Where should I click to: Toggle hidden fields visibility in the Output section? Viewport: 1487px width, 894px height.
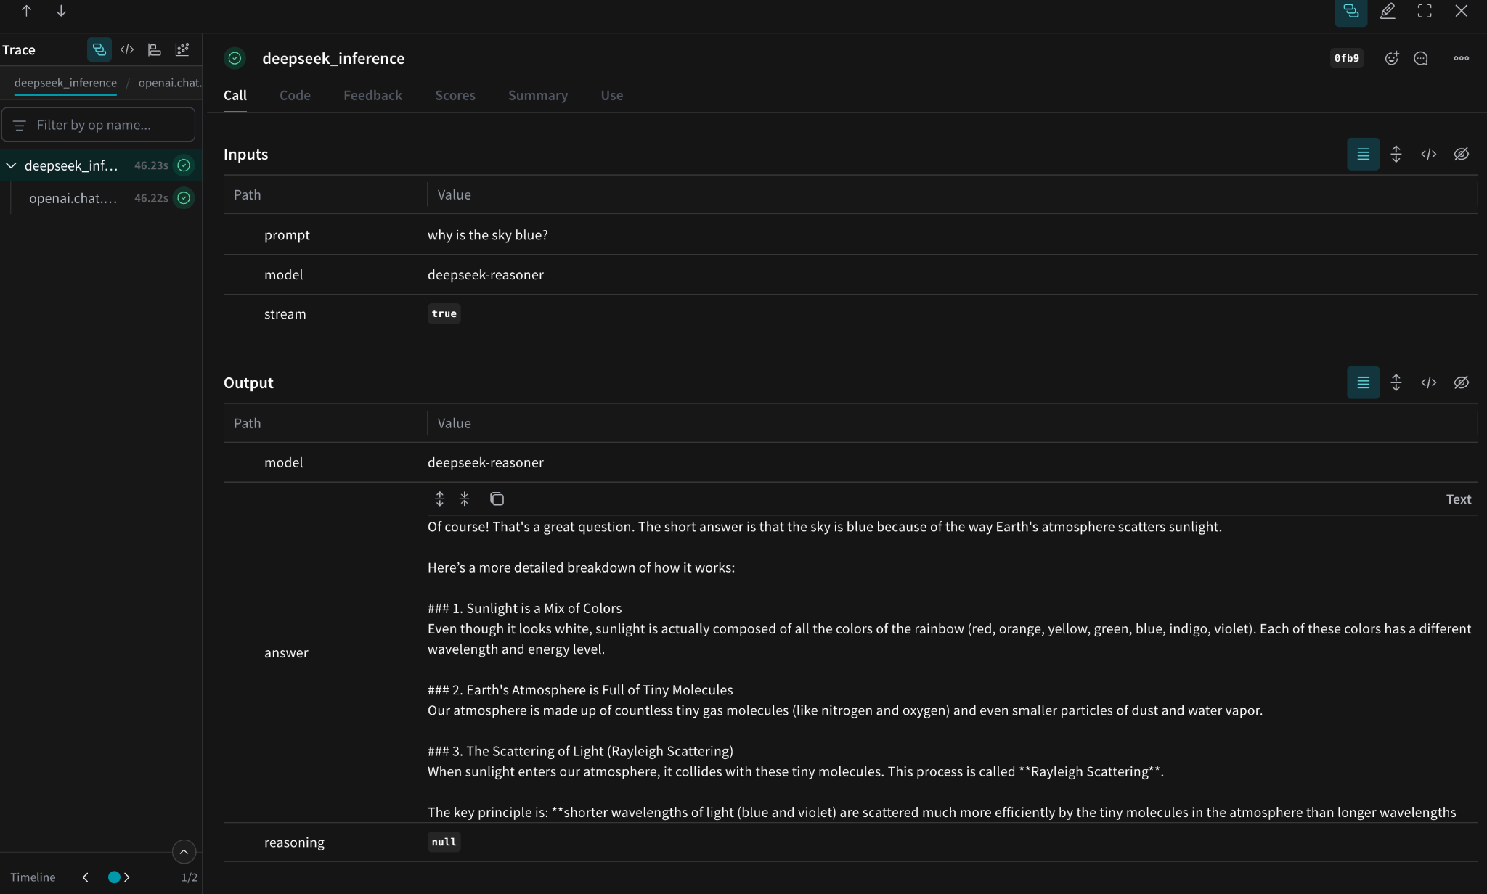tap(1462, 382)
